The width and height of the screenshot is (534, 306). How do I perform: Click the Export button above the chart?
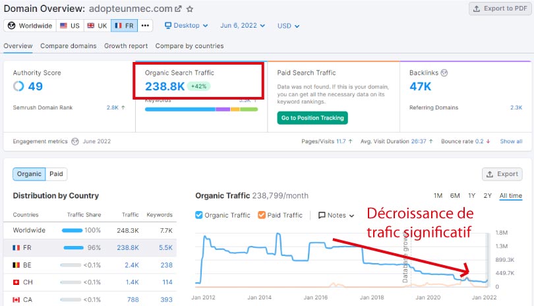pos(502,174)
